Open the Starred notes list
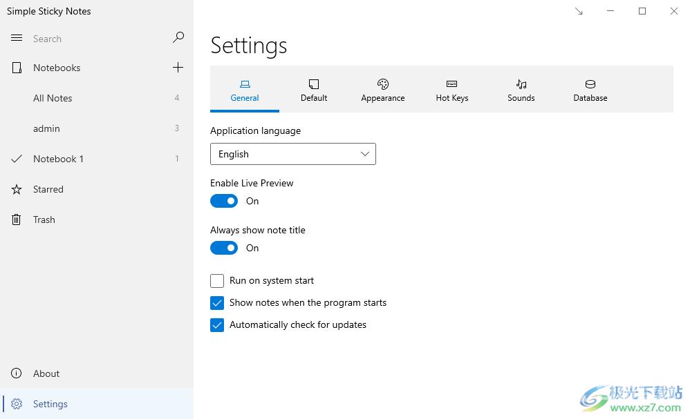Image resolution: width=690 pixels, height=419 pixels. (97, 189)
